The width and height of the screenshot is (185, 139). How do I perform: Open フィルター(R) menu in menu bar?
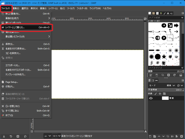pyautogui.click(x=82, y=8)
